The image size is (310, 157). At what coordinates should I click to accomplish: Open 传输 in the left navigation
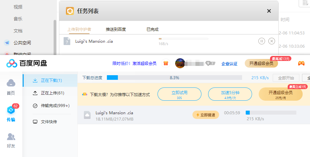11,114
